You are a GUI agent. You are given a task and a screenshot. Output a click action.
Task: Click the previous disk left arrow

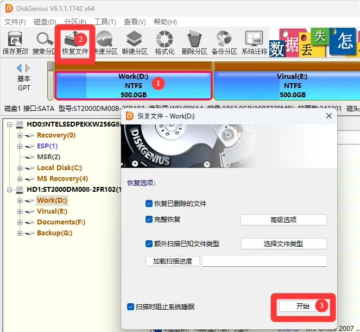tap(20, 68)
